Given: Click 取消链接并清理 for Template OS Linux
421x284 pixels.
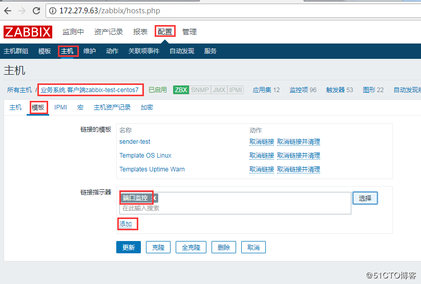Looking at the screenshot, I should [x=299, y=156].
